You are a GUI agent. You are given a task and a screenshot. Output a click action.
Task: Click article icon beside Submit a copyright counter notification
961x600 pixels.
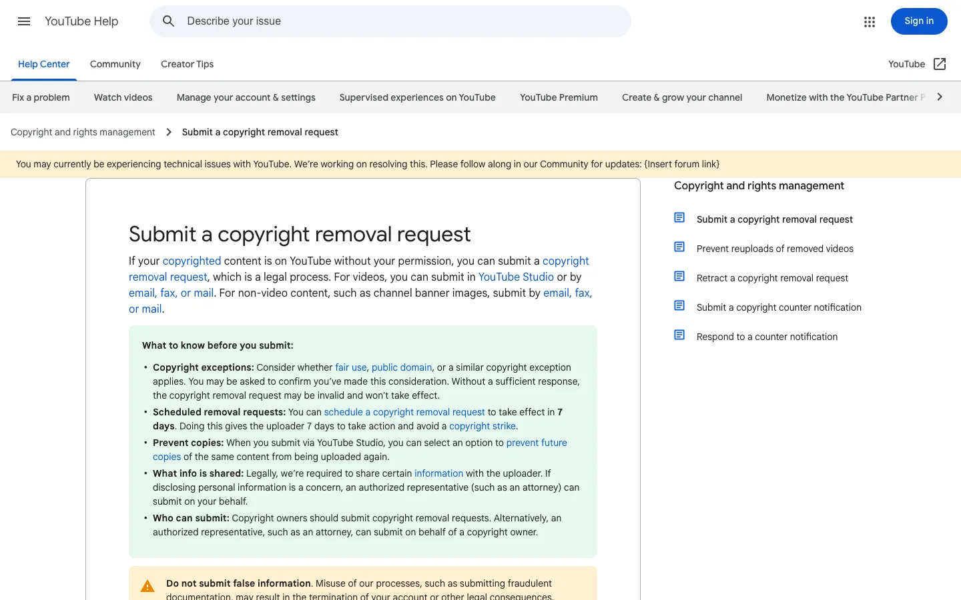click(679, 306)
